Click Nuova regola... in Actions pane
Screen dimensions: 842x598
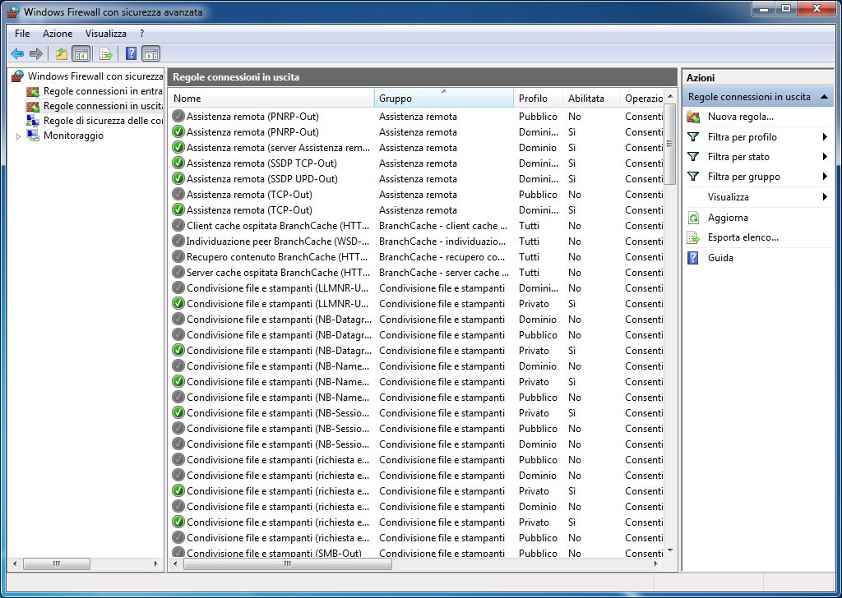[x=741, y=117]
